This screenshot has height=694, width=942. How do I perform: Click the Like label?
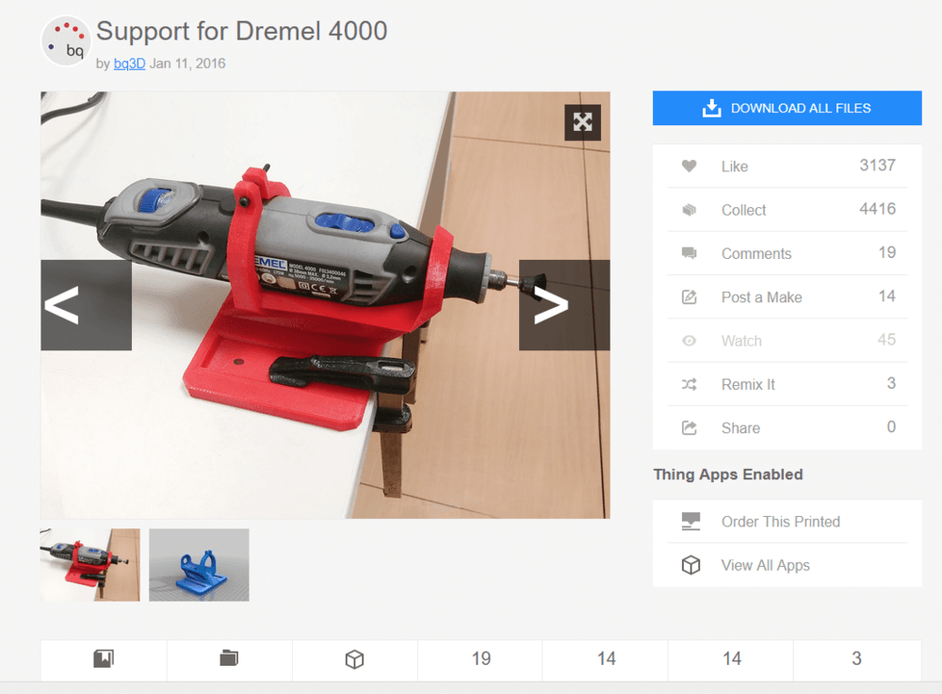coord(735,167)
